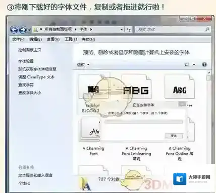Screen dimensions: 216x193
Task: Click the font folder icon in status bar
Action: coord(85,183)
